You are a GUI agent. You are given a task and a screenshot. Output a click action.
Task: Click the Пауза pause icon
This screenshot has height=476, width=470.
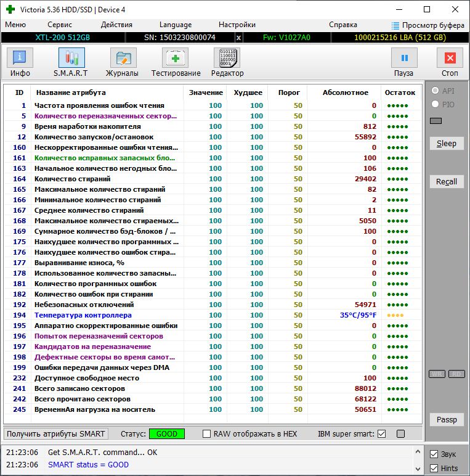click(x=404, y=58)
